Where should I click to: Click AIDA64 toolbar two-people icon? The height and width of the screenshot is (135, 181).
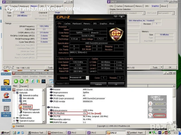(x=38, y=81)
